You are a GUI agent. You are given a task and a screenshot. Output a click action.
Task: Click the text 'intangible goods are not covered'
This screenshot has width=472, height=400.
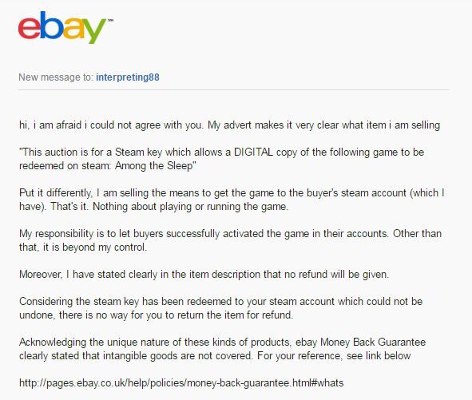coord(177,356)
